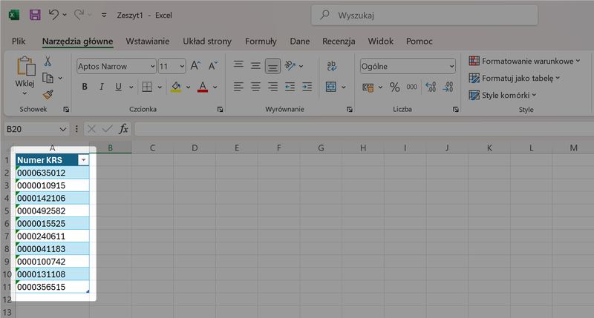The image size is (594, 318).
Task: Increase indent
Action: point(307,87)
